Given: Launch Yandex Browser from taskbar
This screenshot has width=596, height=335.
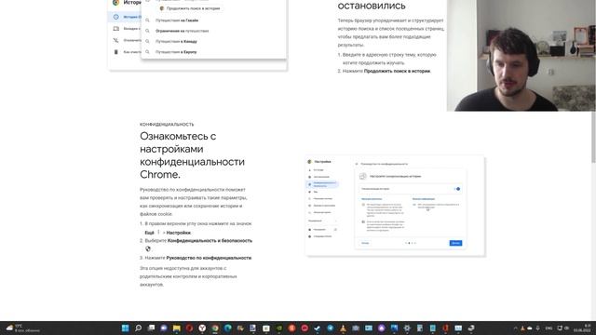Looking at the screenshot, I should tap(202, 328).
